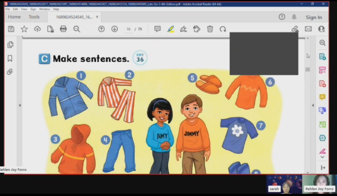The image size is (337, 196).
Task: Click the scroll down arrow of document scrollbar
Action: (308, 172)
